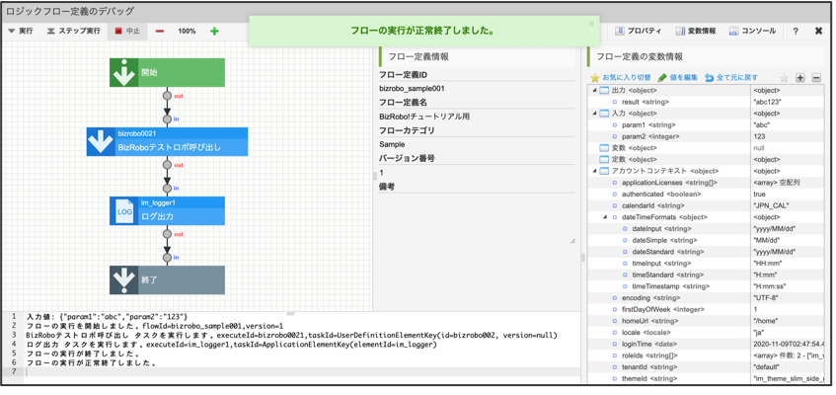
Task: Open the プロパティ panel
Action: [639, 31]
